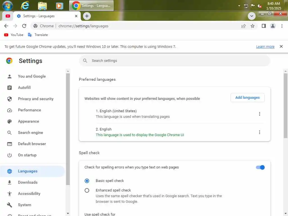
Task: Open Performance settings section
Action: [x=29, y=110]
